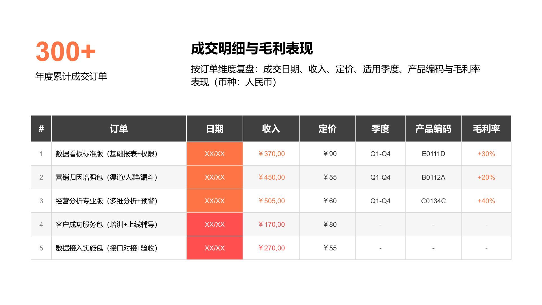Select the orange XX/XX date cell in row 2

pos(215,177)
